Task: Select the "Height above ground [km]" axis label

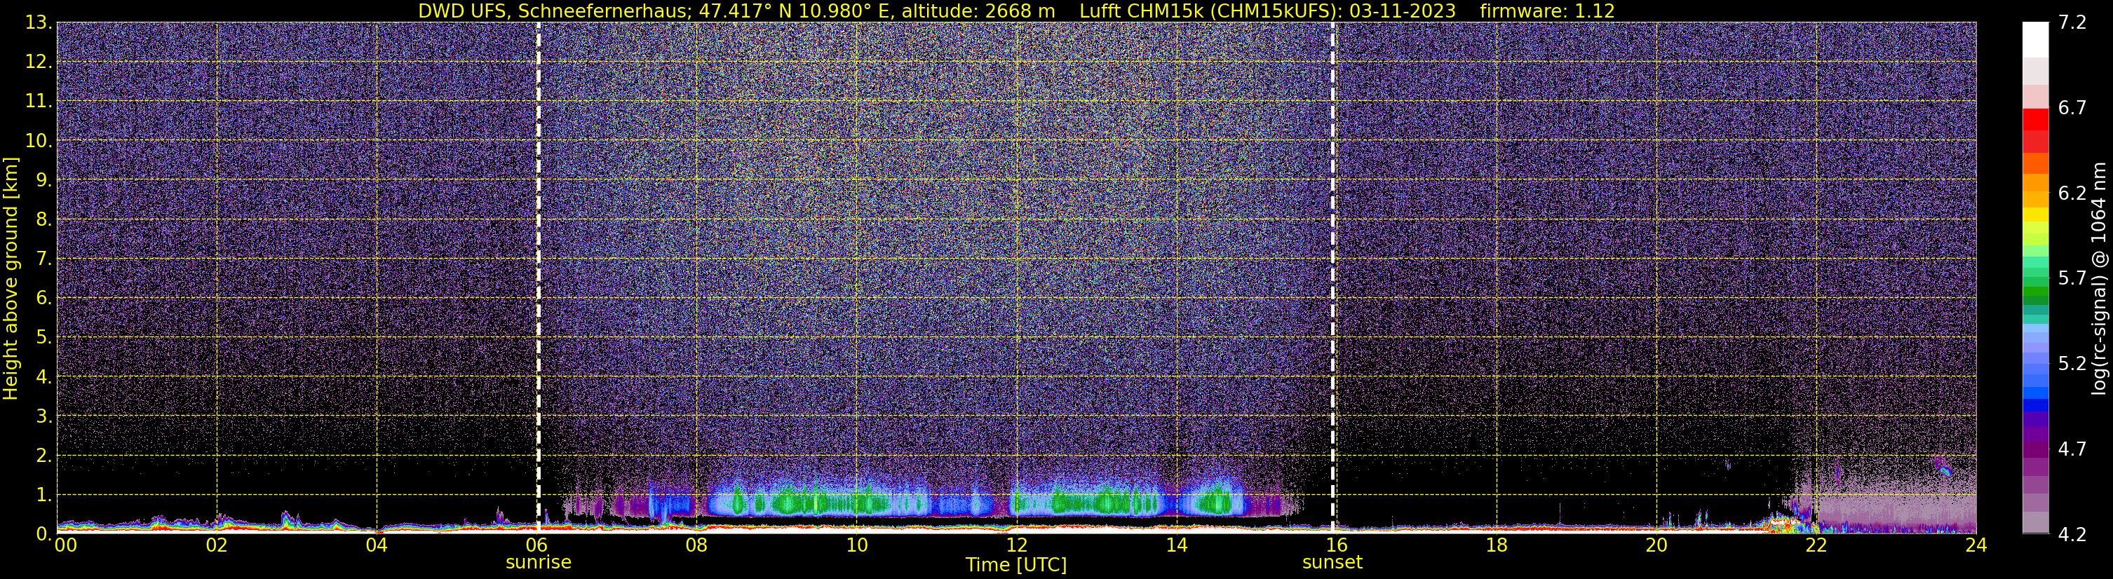Action: [x=11, y=279]
